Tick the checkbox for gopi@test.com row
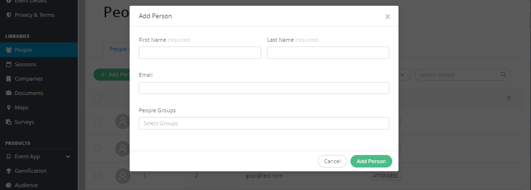The width and height of the screenshot is (531, 190). [x=97, y=176]
